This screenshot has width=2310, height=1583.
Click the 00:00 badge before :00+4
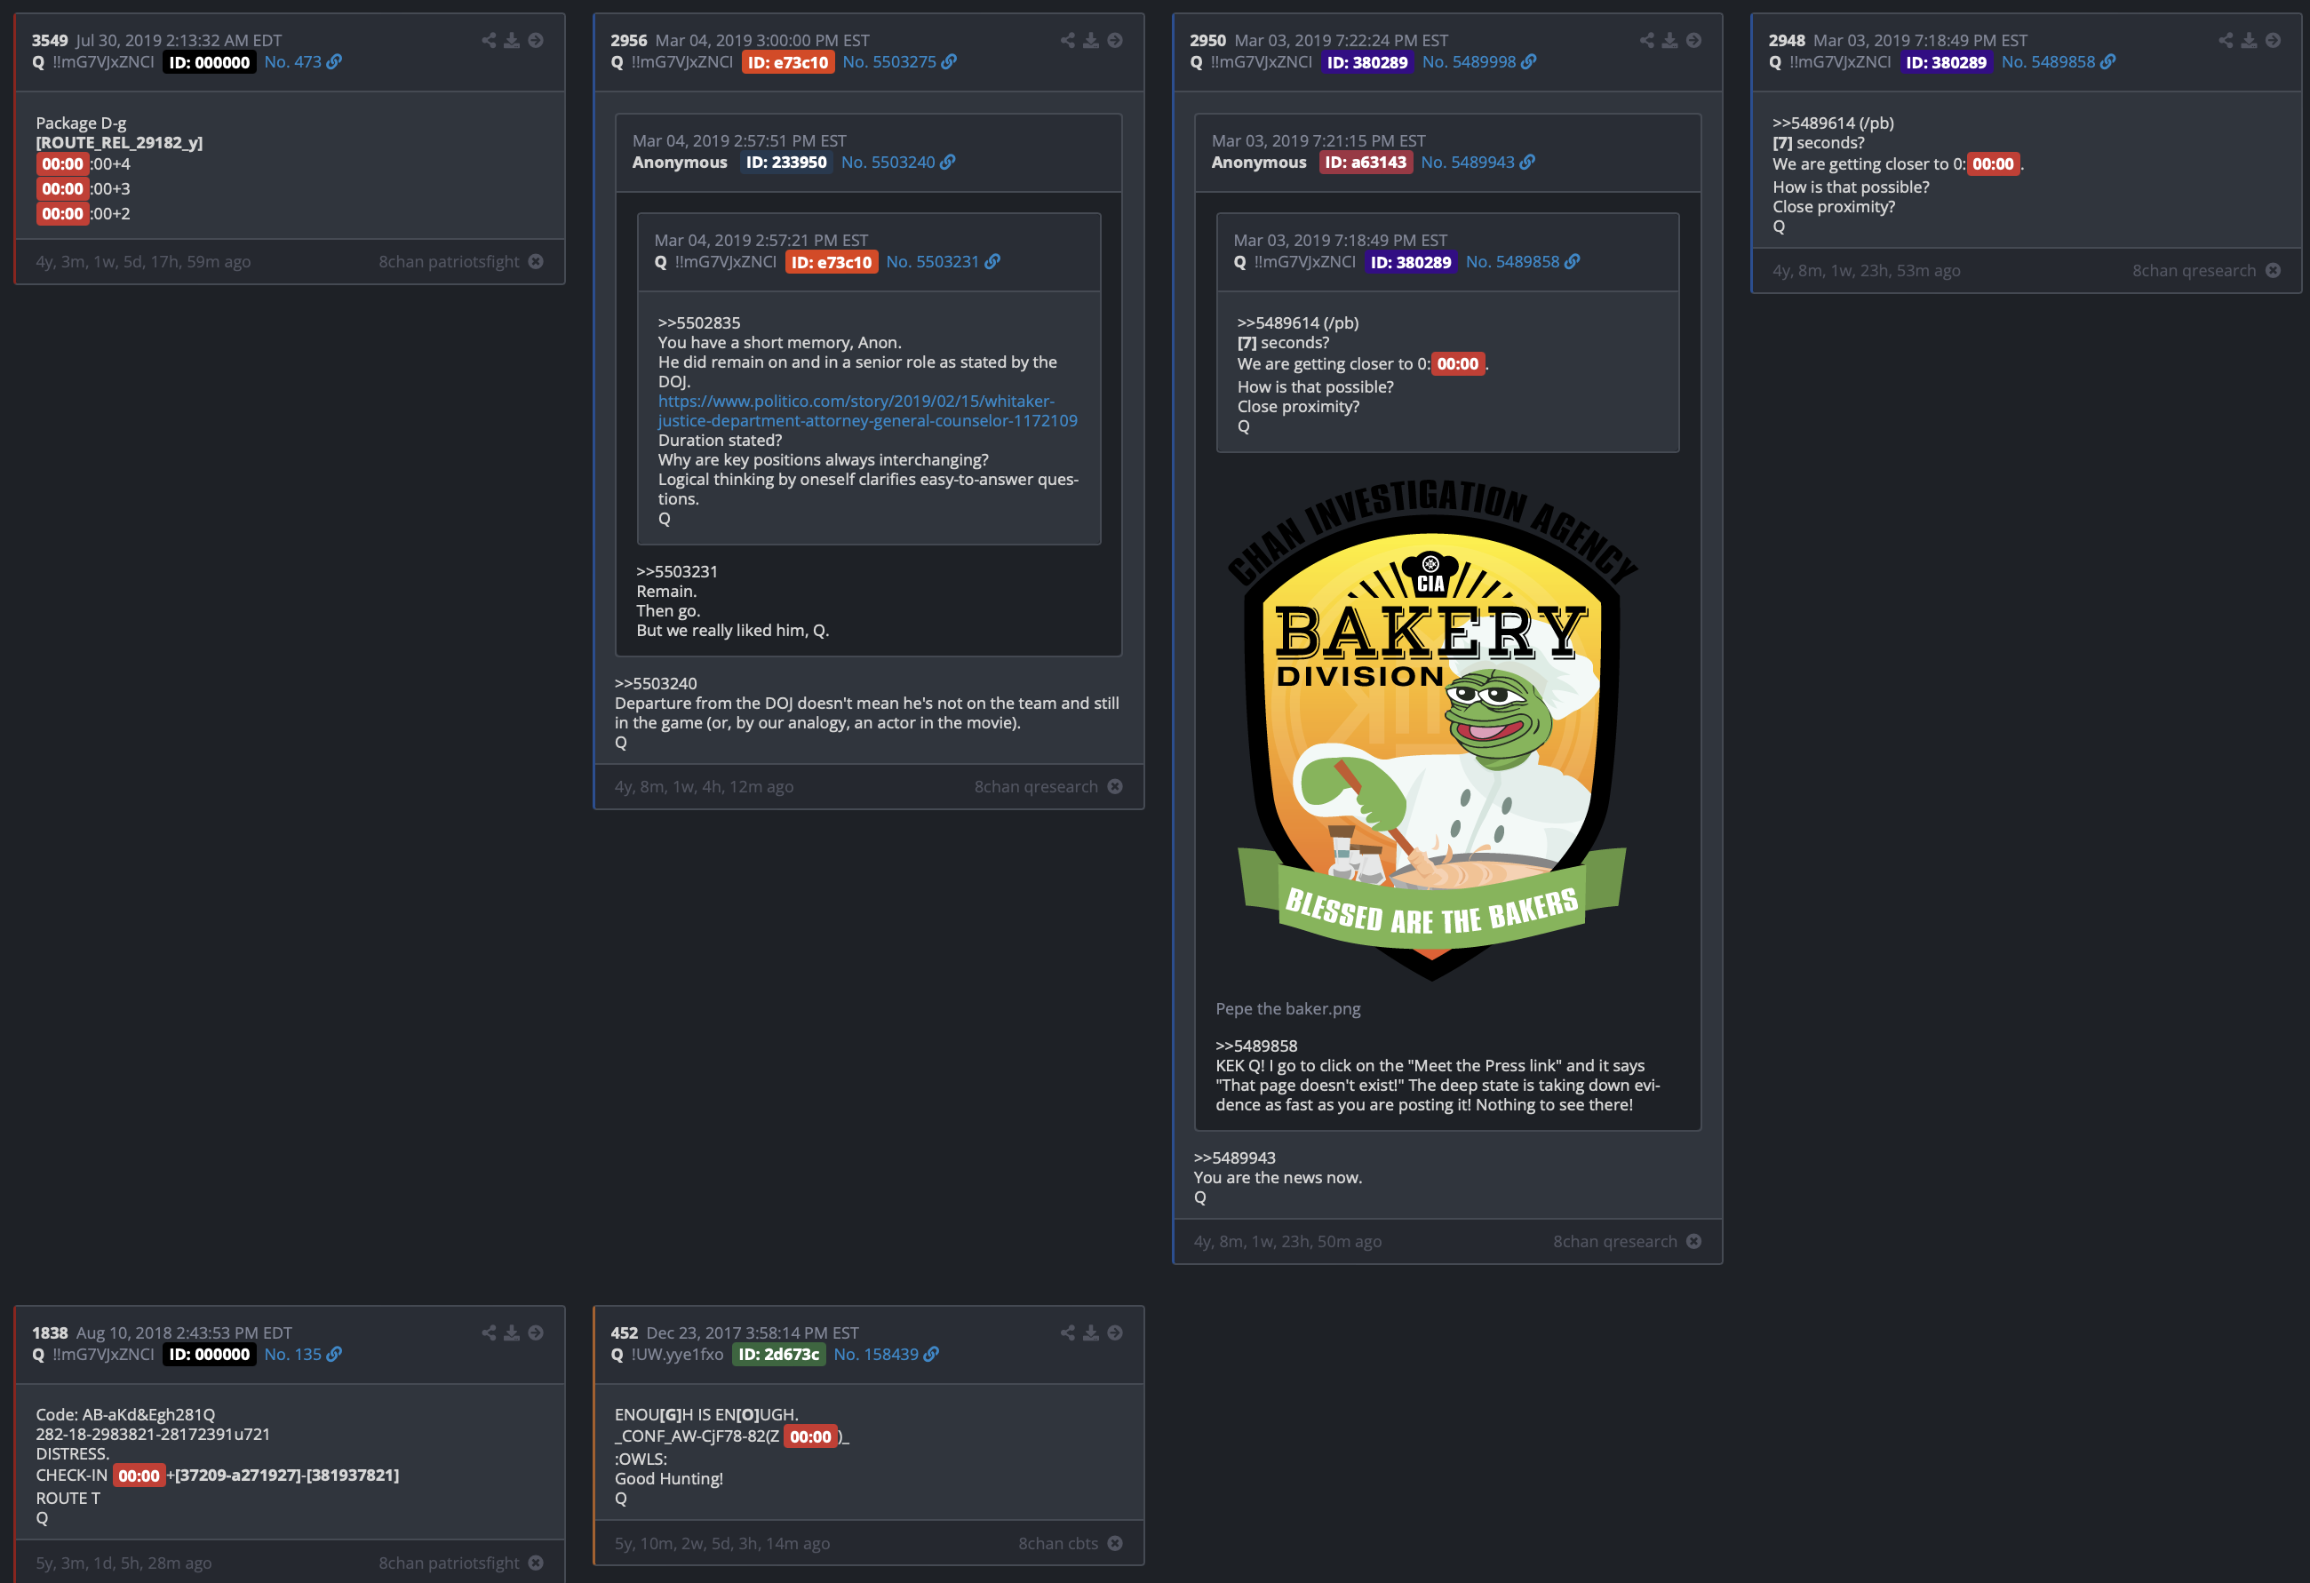[62, 164]
